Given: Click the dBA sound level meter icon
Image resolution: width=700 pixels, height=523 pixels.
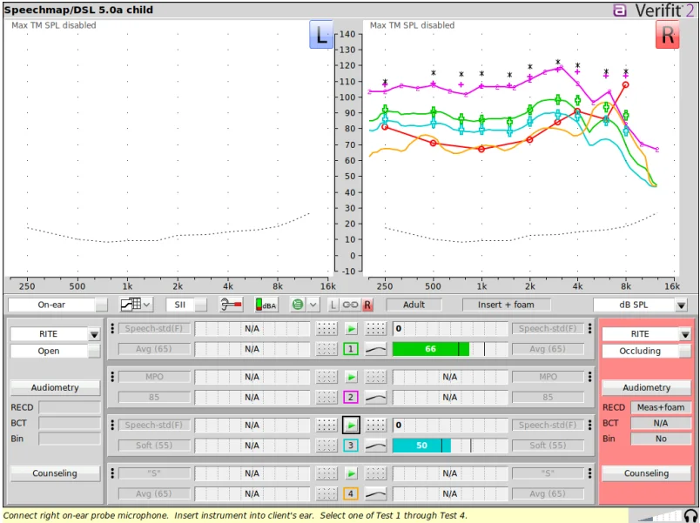Looking at the screenshot, I should pyautogui.click(x=266, y=305).
